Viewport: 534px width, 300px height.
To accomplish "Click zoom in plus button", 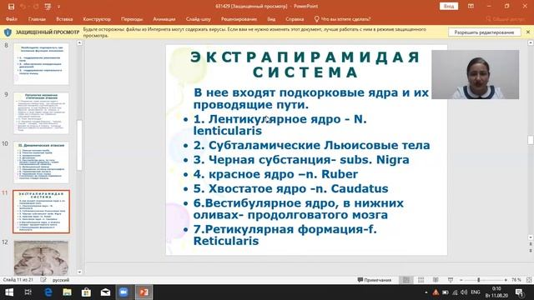I will tap(506, 280).
